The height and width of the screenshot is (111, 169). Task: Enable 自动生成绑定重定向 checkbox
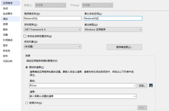25,36
